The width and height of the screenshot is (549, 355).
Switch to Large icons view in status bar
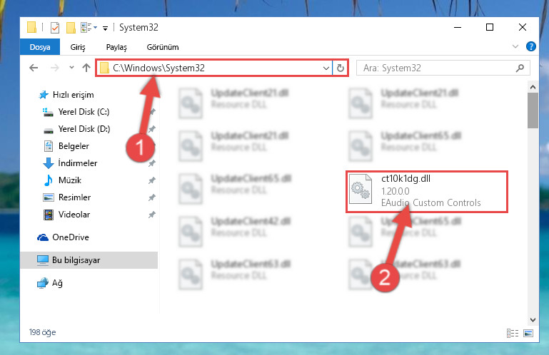point(528,333)
